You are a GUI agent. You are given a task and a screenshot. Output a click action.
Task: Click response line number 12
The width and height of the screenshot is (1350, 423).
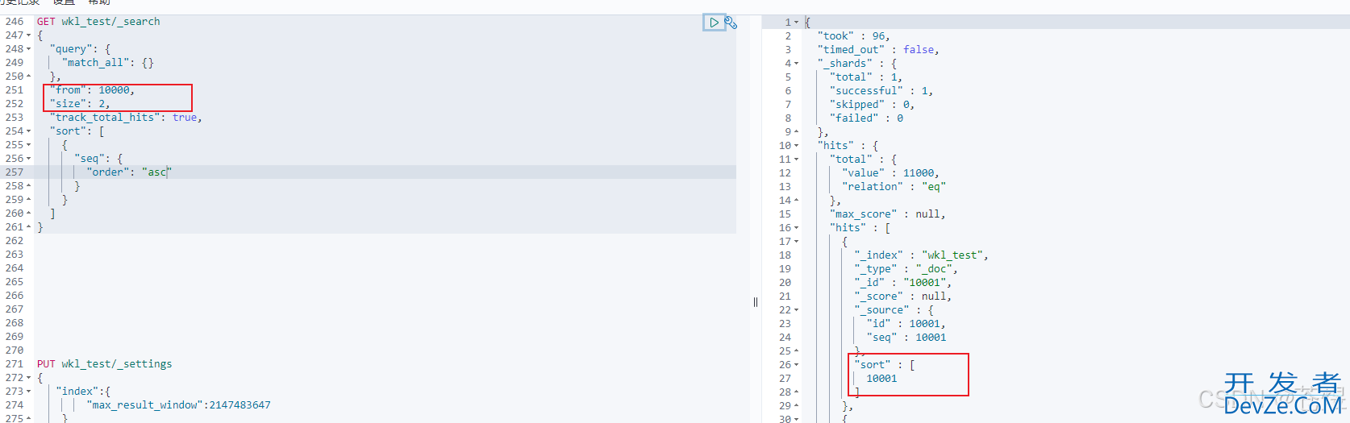coord(785,173)
